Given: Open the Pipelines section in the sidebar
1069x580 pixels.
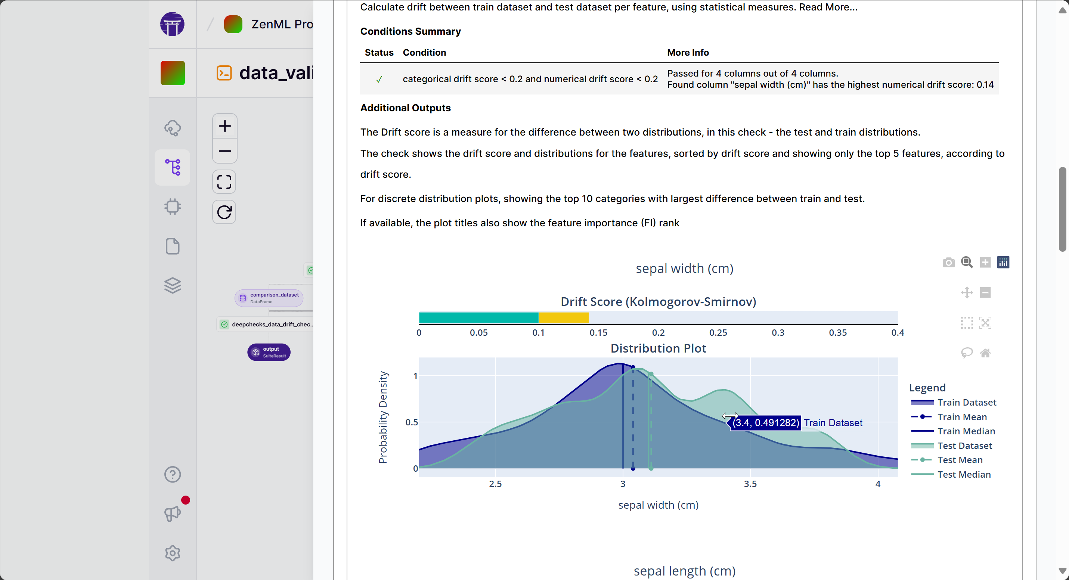Looking at the screenshot, I should [x=172, y=167].
